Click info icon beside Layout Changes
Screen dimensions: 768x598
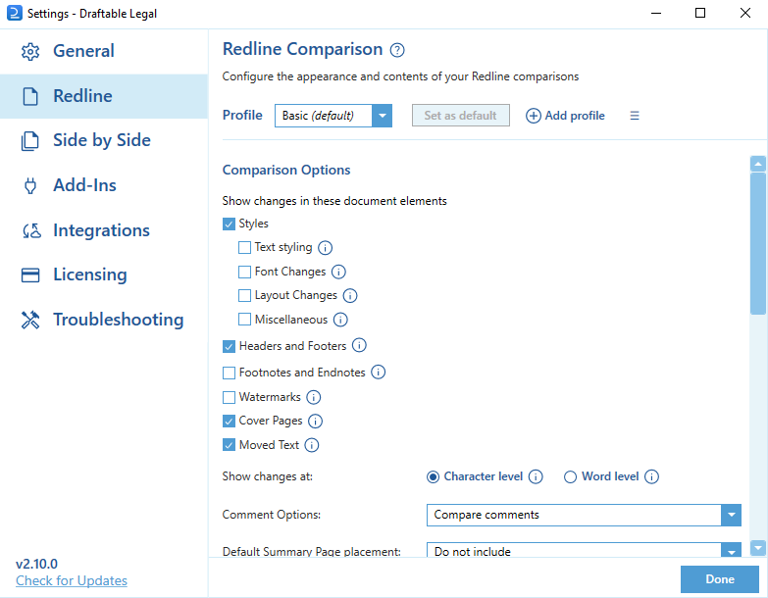pos(350,296)
